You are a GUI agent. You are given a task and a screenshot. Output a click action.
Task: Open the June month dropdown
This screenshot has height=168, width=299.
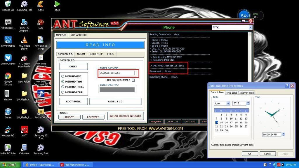pos(228,103)
